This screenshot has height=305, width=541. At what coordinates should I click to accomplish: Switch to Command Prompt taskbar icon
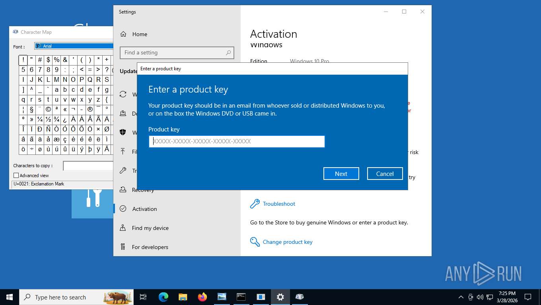pyautogui.click(x=241, y=297)
